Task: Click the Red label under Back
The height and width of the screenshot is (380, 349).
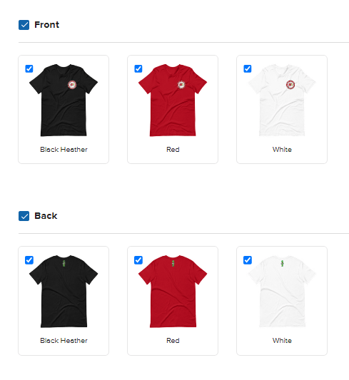Action: [x=173, y=341]
